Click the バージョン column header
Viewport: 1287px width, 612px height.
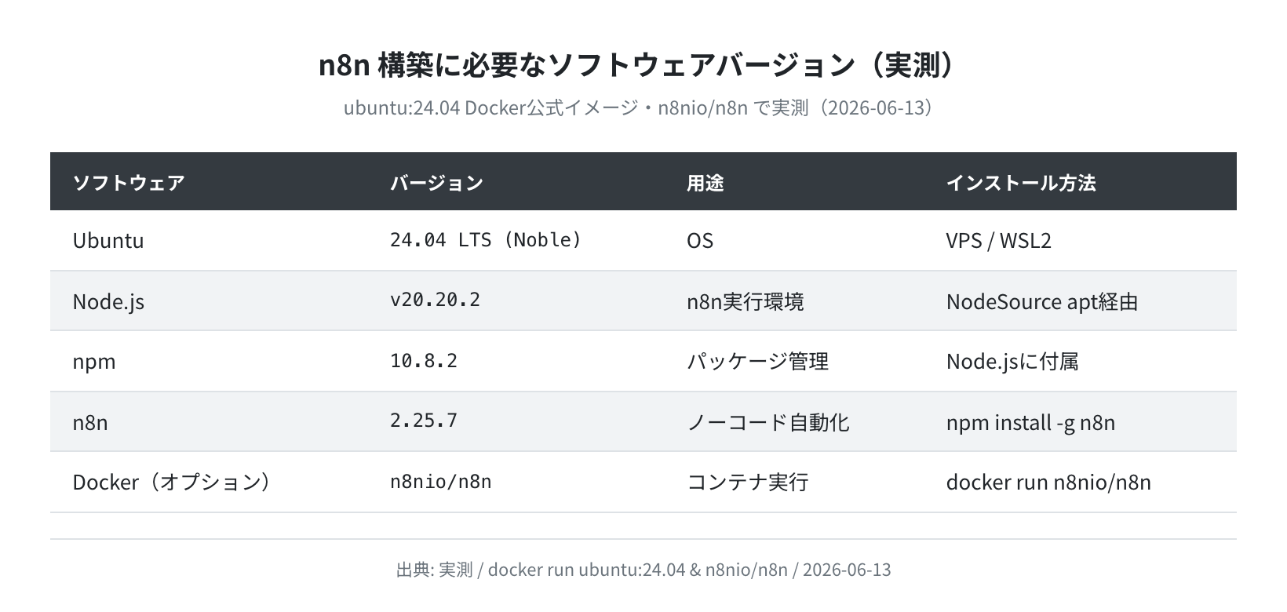[x=436, y=183]
